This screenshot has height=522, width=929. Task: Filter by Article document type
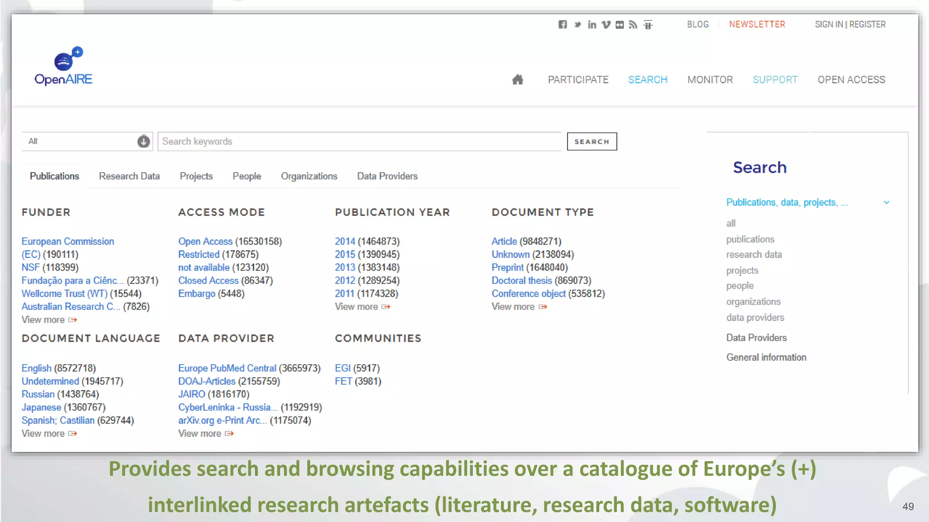click(x=504, y=242)
